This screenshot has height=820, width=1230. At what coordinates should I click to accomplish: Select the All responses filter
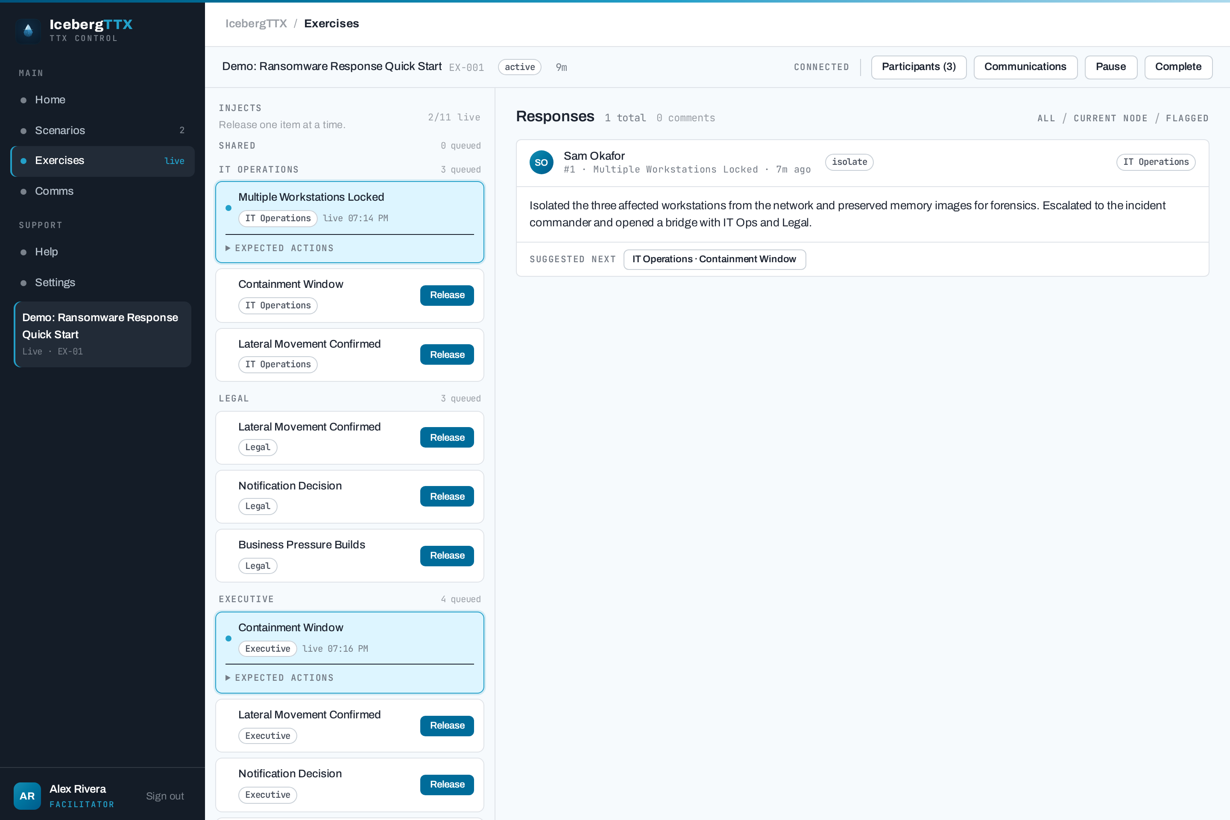[x=1046, y=118]
